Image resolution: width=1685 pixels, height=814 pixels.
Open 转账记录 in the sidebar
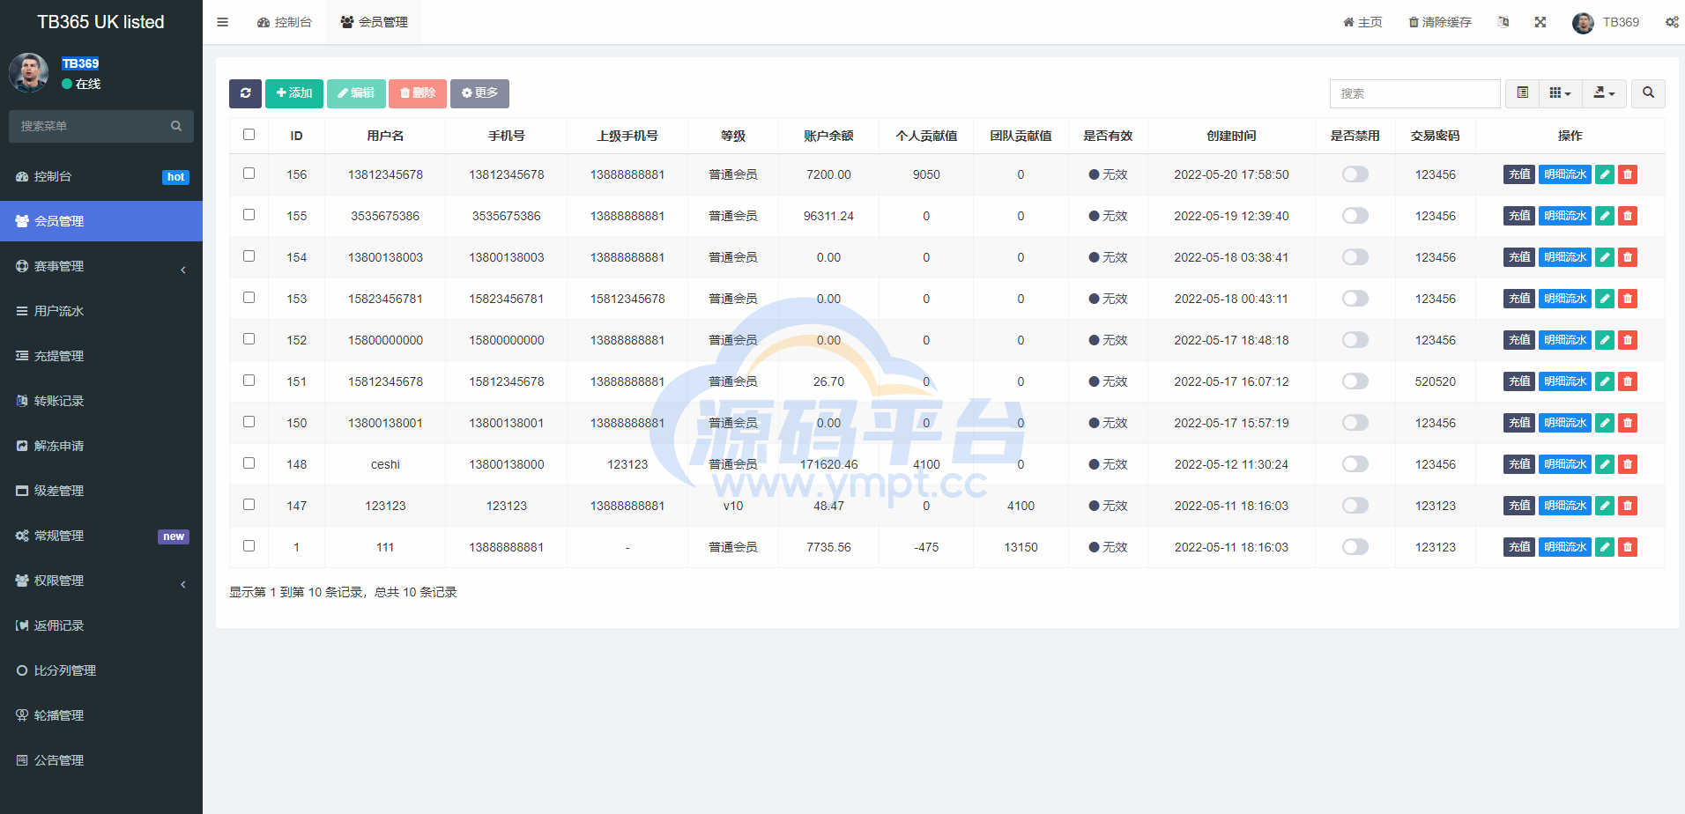[x=101, y=401]
